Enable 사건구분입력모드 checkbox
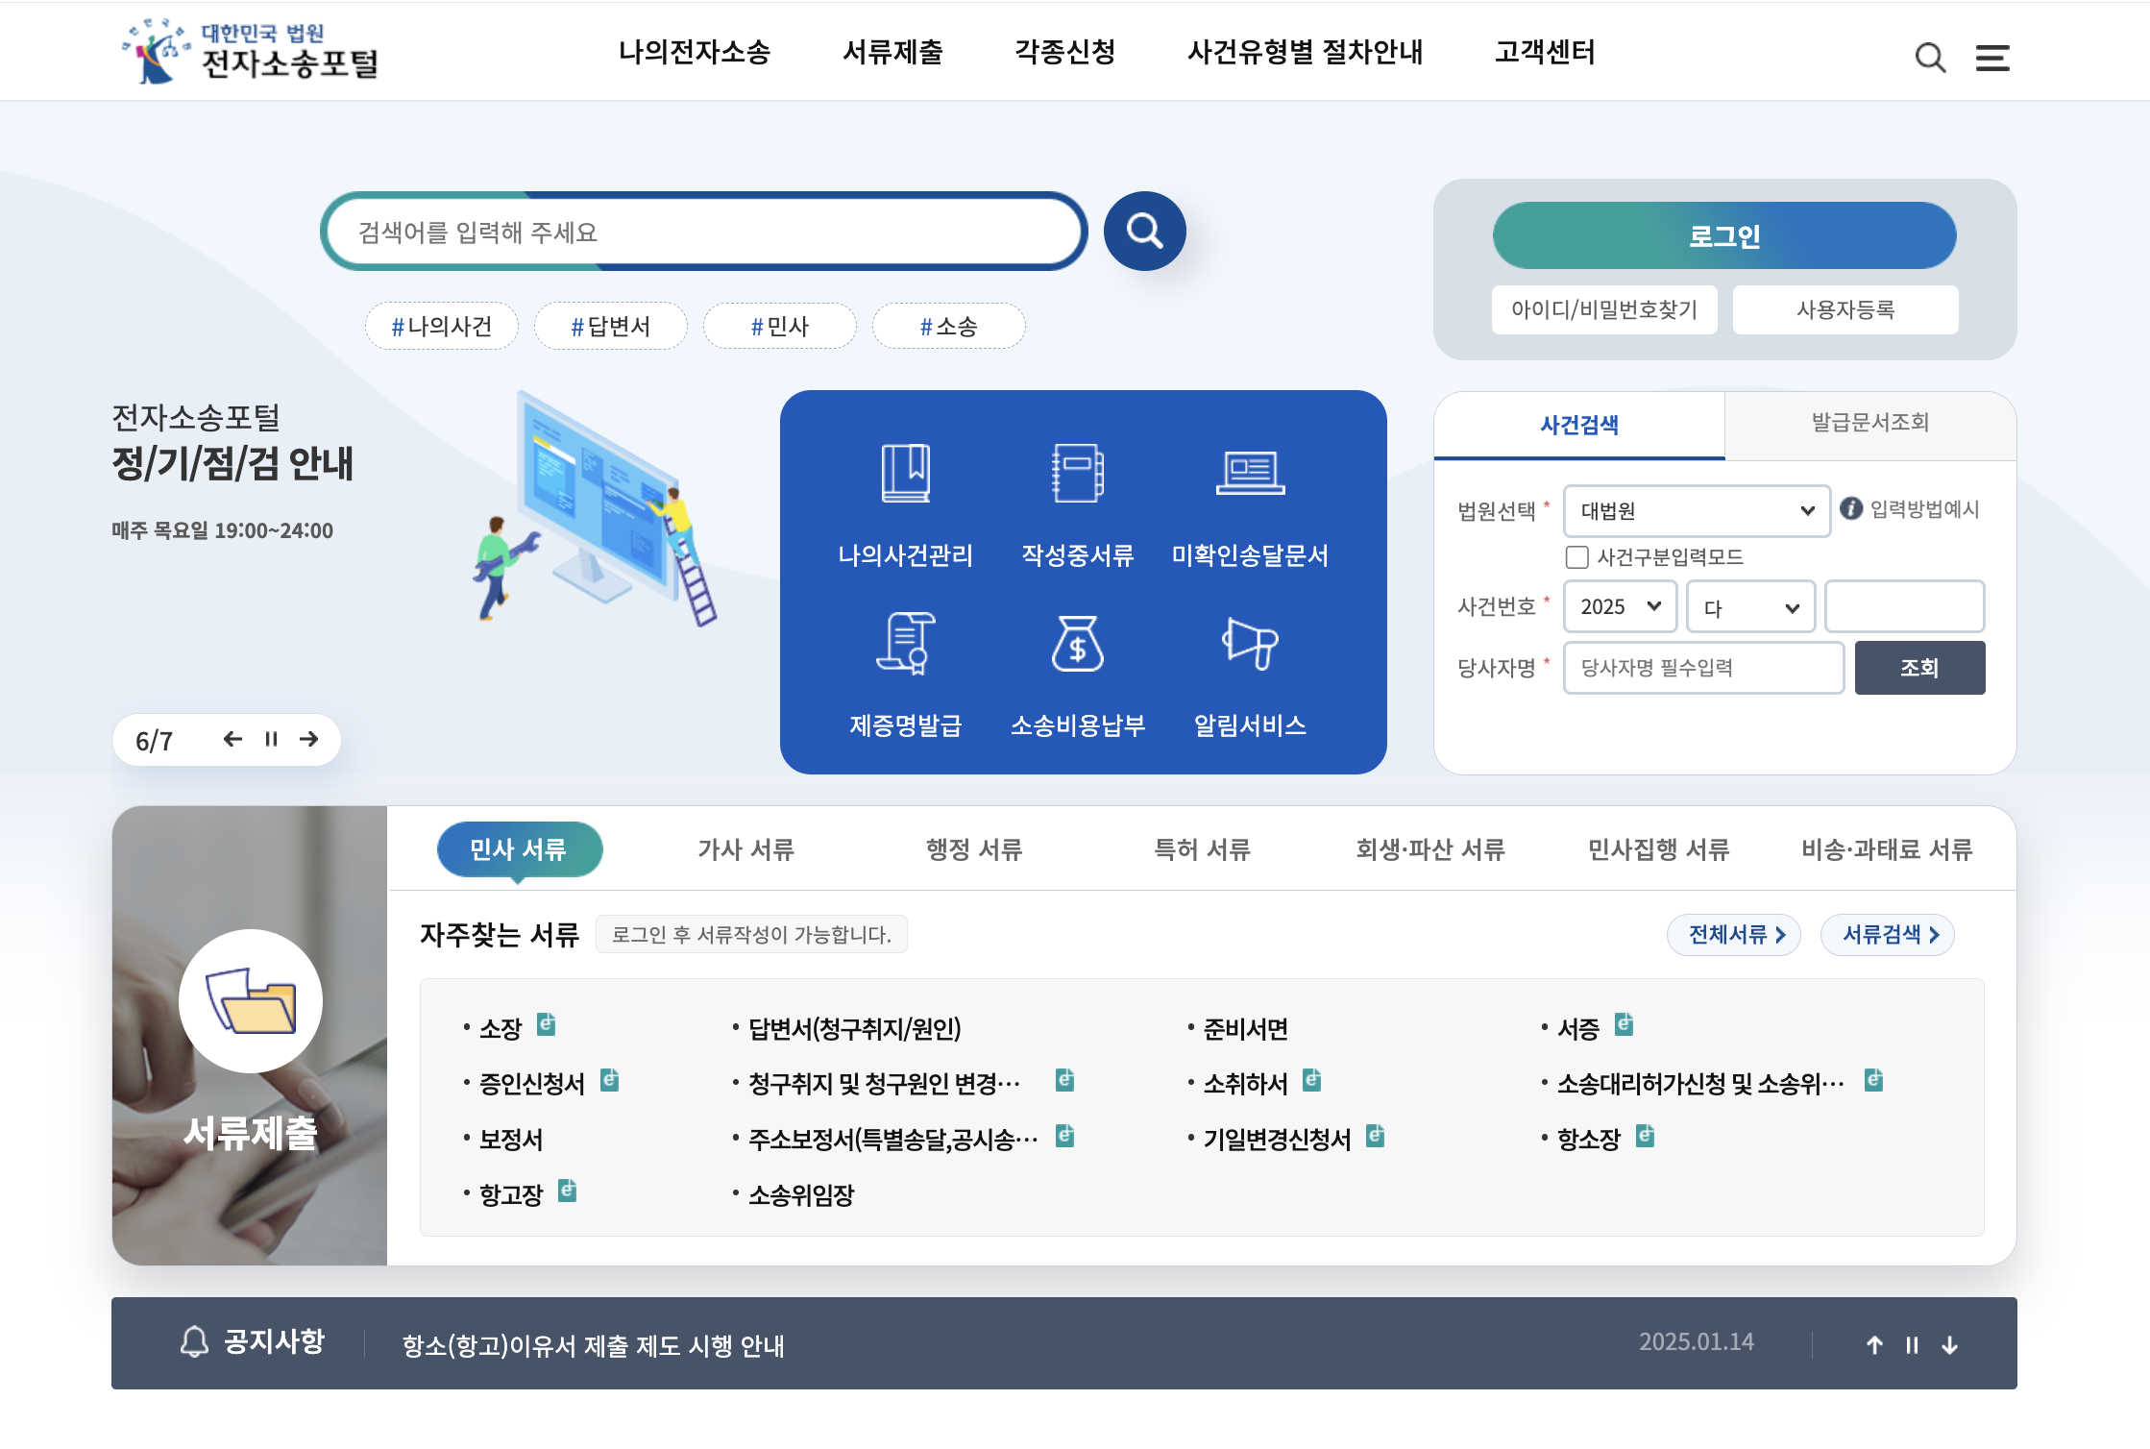 1576,557
